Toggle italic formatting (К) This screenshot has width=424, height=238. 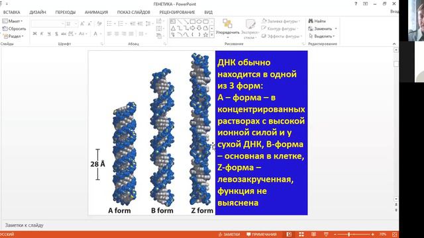[x=42, y=34]
